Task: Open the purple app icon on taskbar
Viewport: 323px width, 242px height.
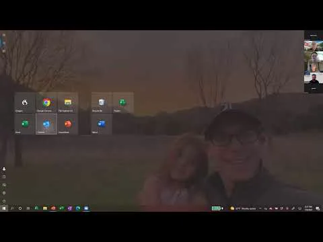Action: (70, 208)
